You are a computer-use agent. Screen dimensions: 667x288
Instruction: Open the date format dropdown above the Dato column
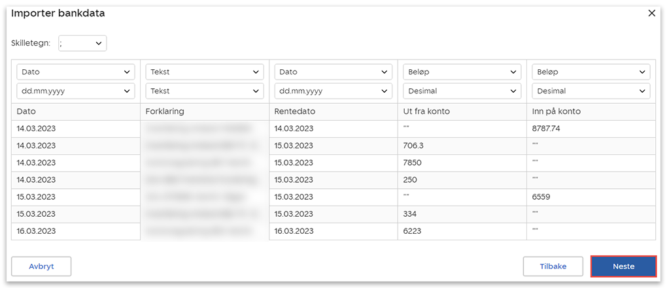(76, 91)
